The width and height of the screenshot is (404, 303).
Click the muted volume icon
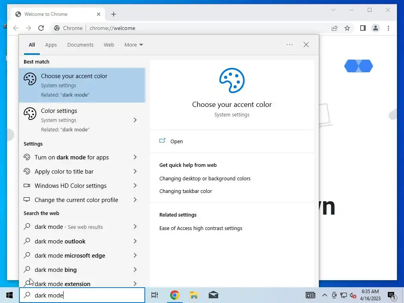pyautogui.click(x=353, y=296)
